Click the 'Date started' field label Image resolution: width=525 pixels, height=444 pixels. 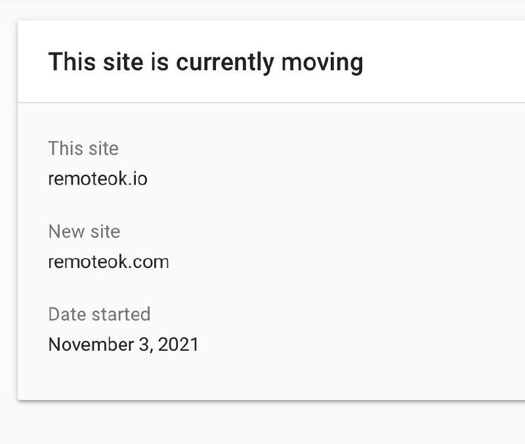tap(99, 314)
